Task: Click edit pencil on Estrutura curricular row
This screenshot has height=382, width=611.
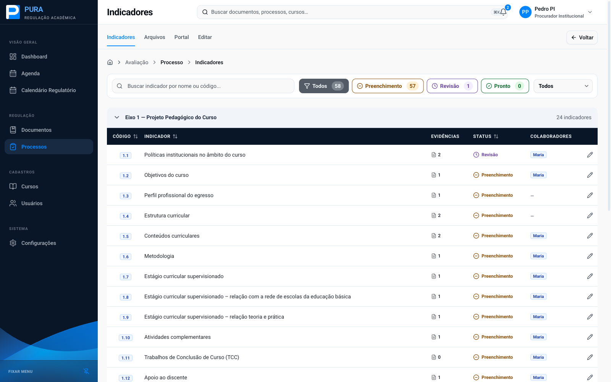Action: pyautogui.click(x=590, y=215)
